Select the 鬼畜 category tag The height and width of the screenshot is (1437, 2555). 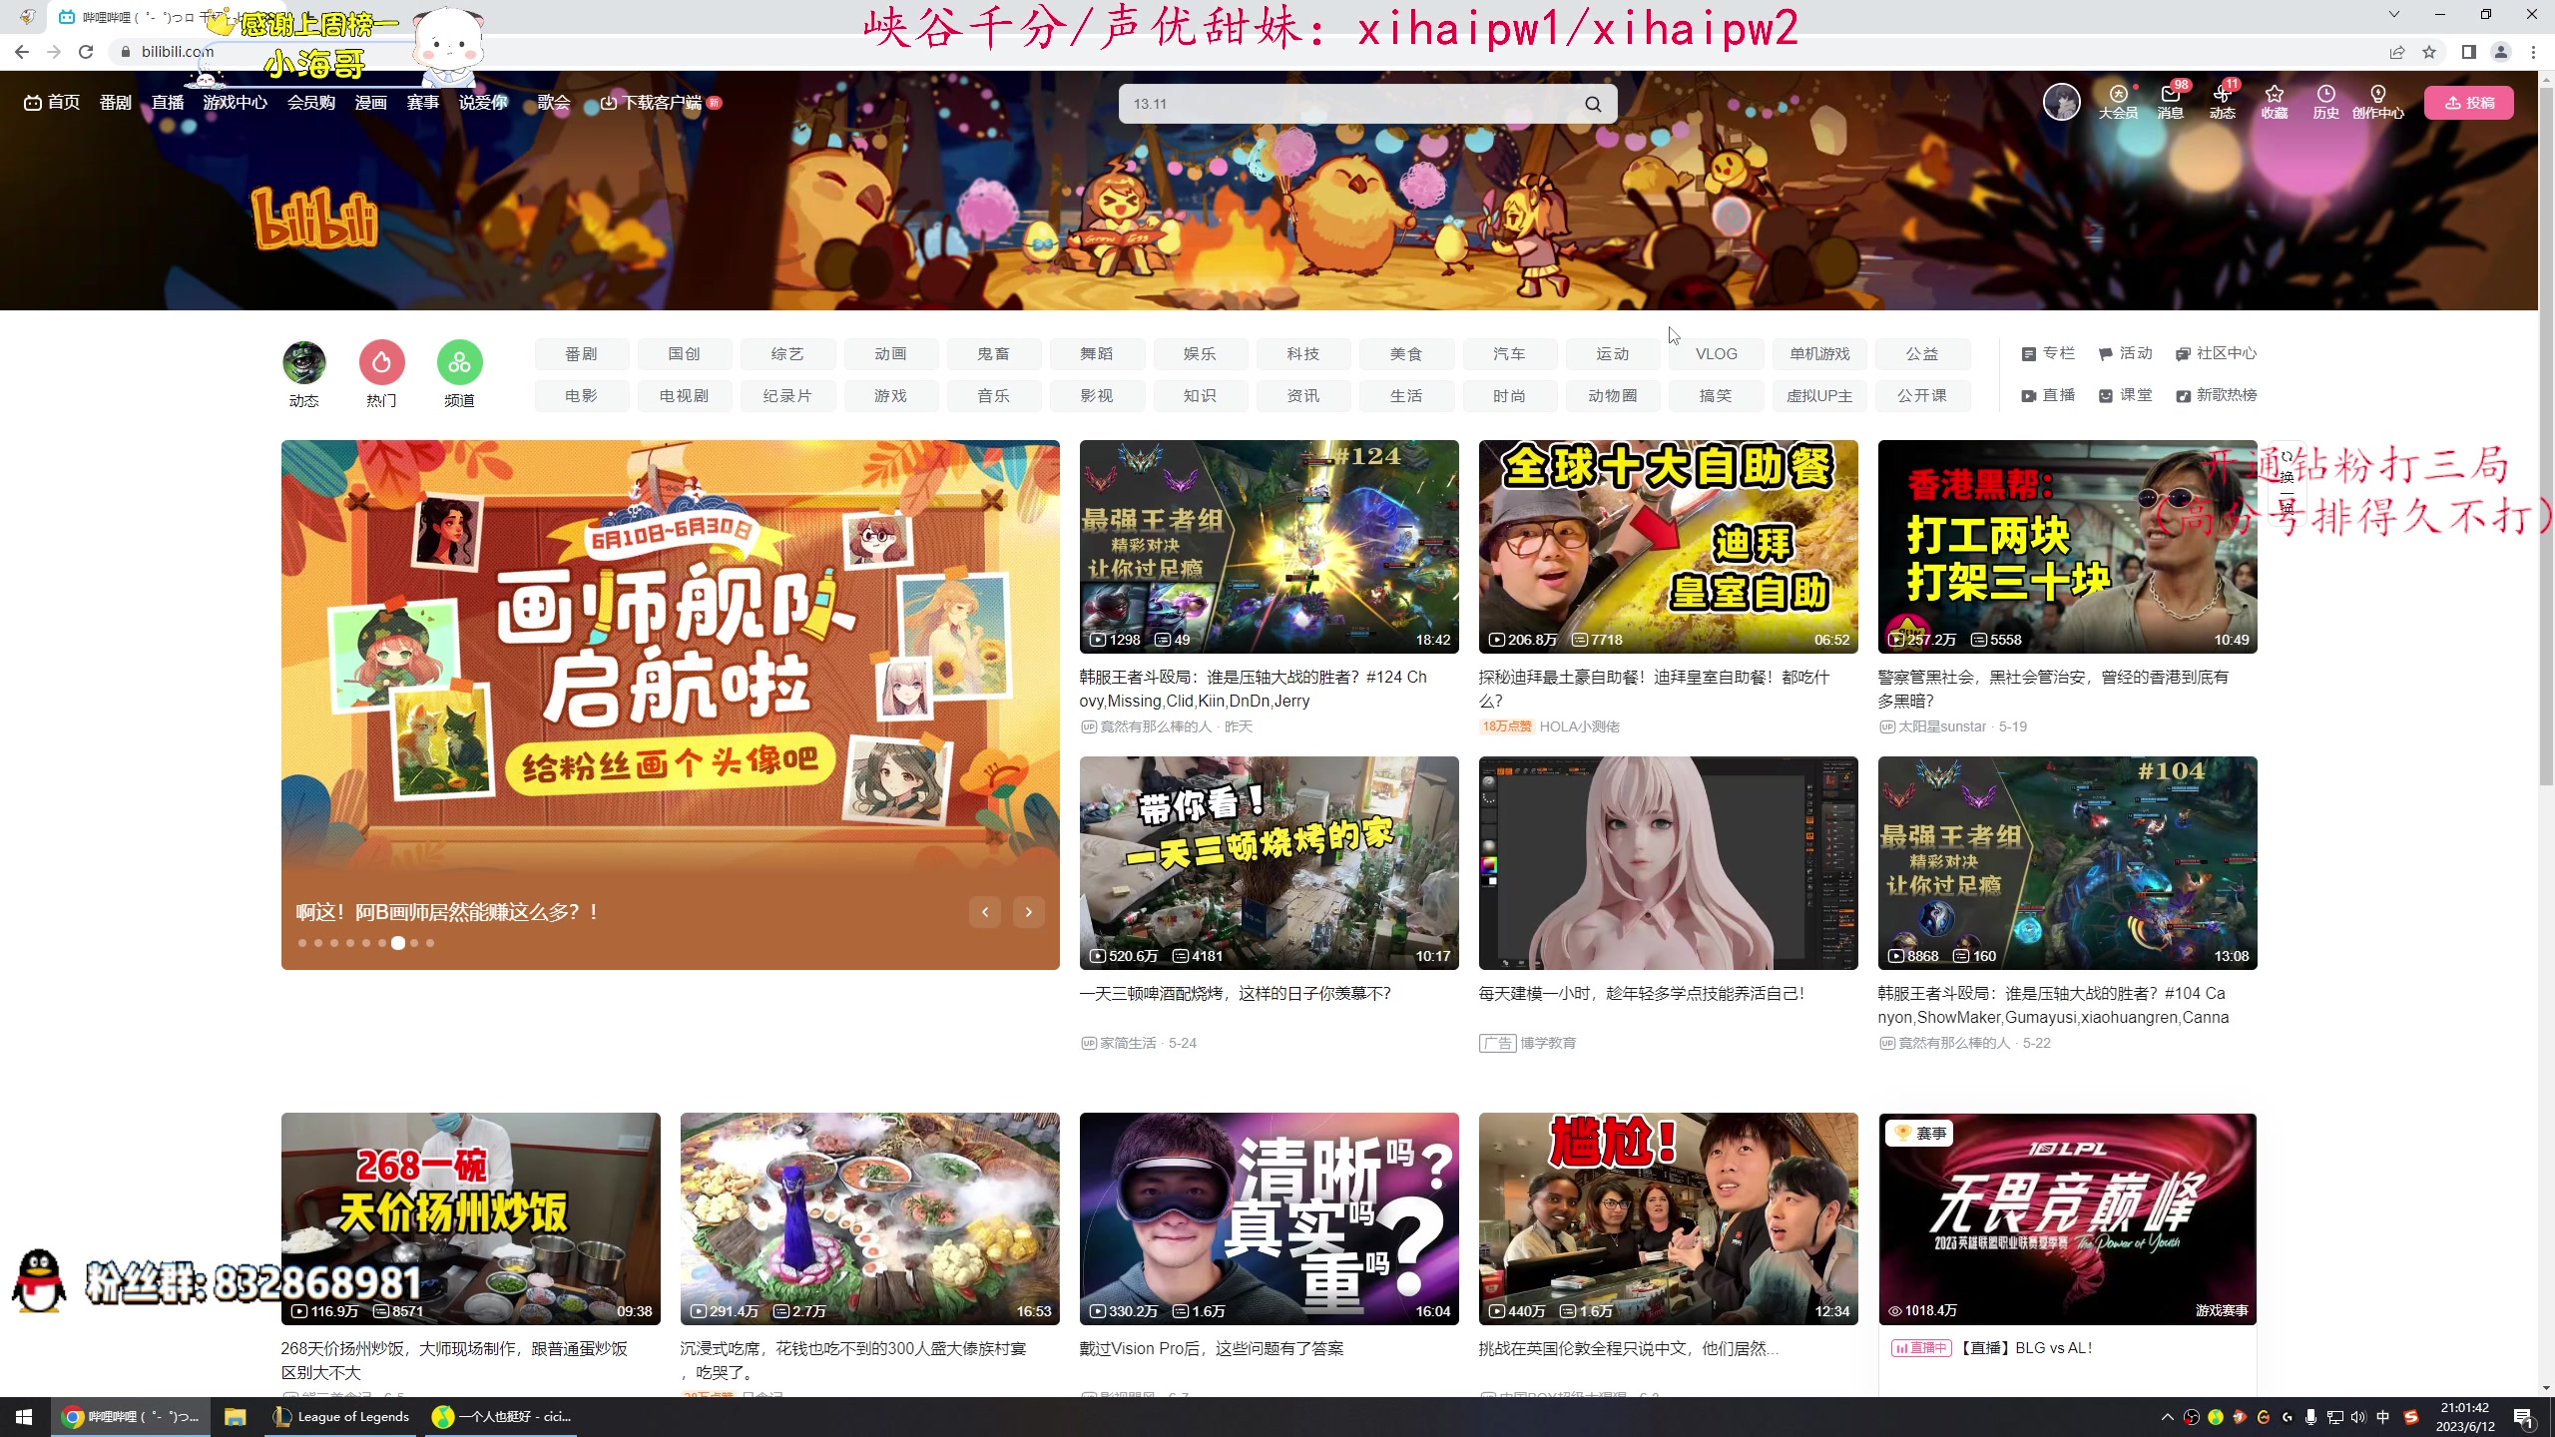994,354
